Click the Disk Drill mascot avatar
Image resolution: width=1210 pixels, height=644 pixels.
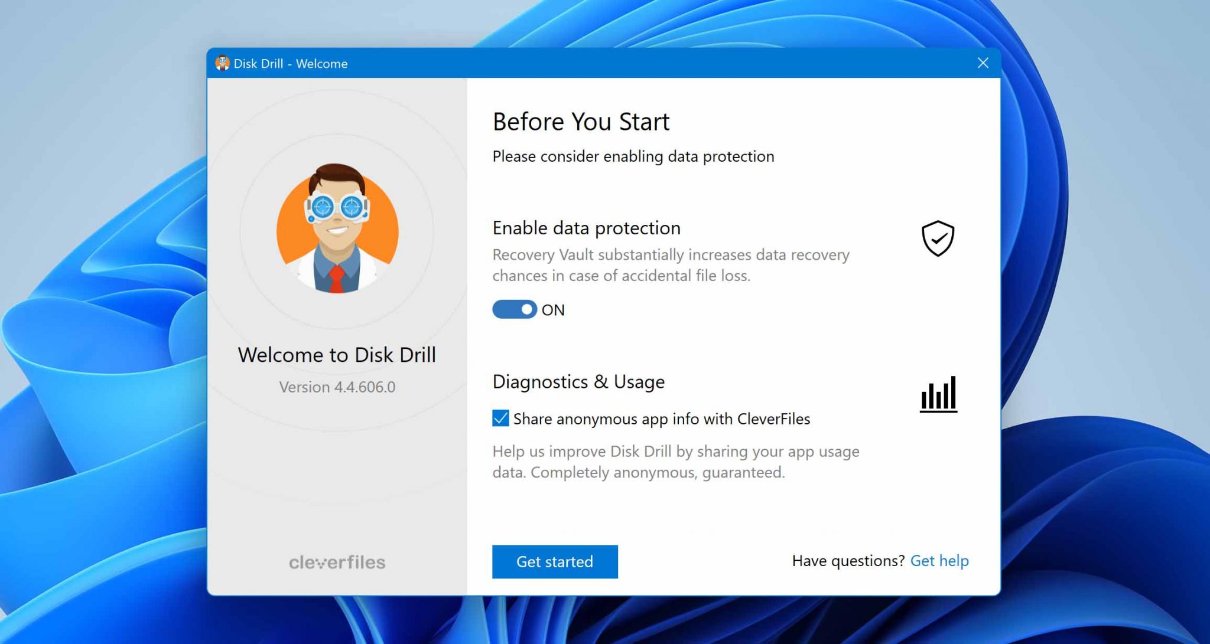coord(337,228)
